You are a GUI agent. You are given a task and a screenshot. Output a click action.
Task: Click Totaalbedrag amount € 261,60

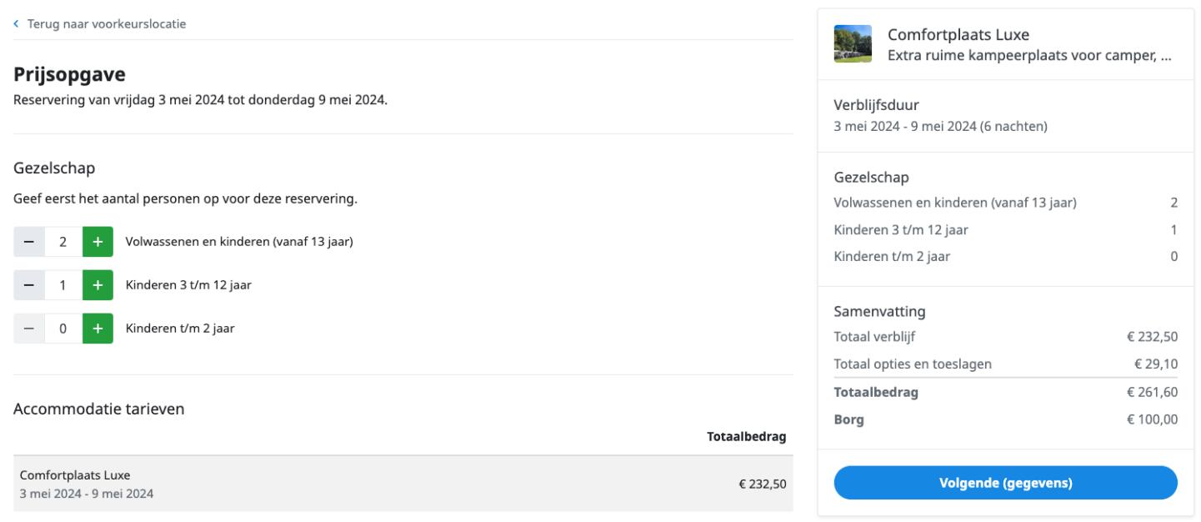click(x=1152, y=392)
